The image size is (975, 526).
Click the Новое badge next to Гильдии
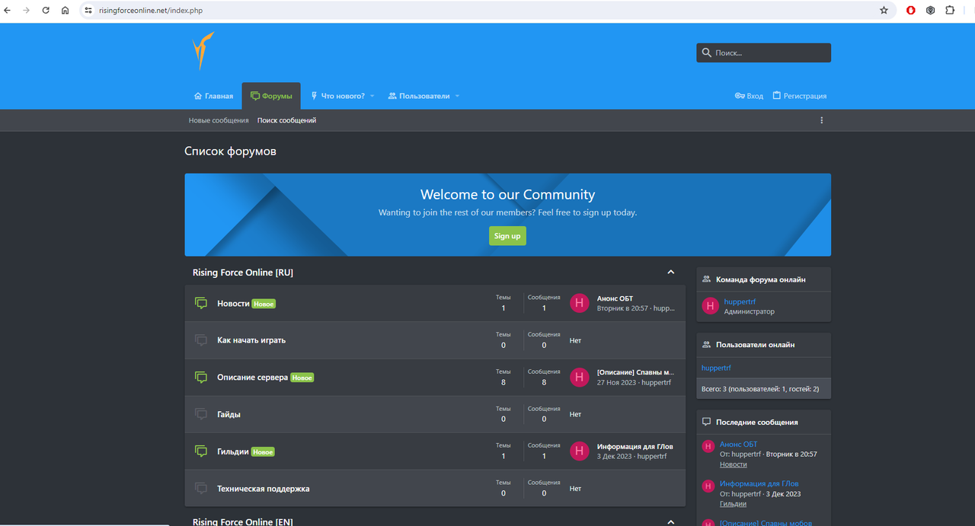point(263,451)
